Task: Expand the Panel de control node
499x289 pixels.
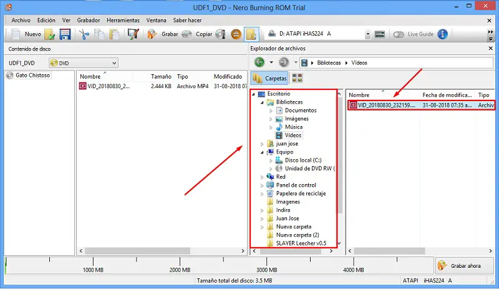Action: [x=262, y=185]
